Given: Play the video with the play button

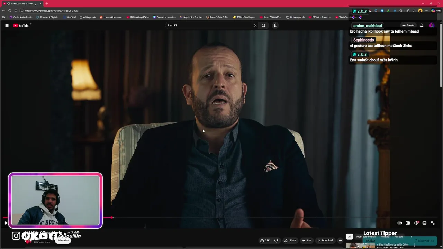Looking at the screenshot, I should tap(6, 223).
